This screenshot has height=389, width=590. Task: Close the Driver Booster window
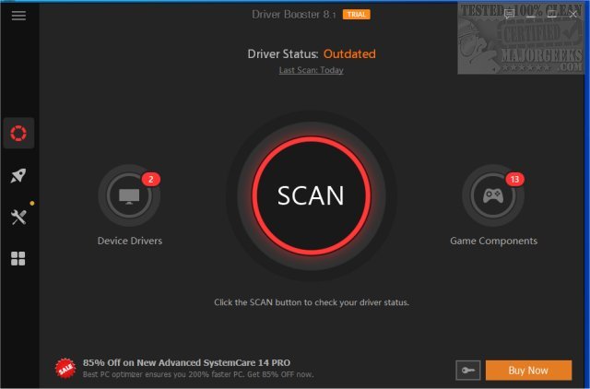pyautogui.click(x=571, y=15)
